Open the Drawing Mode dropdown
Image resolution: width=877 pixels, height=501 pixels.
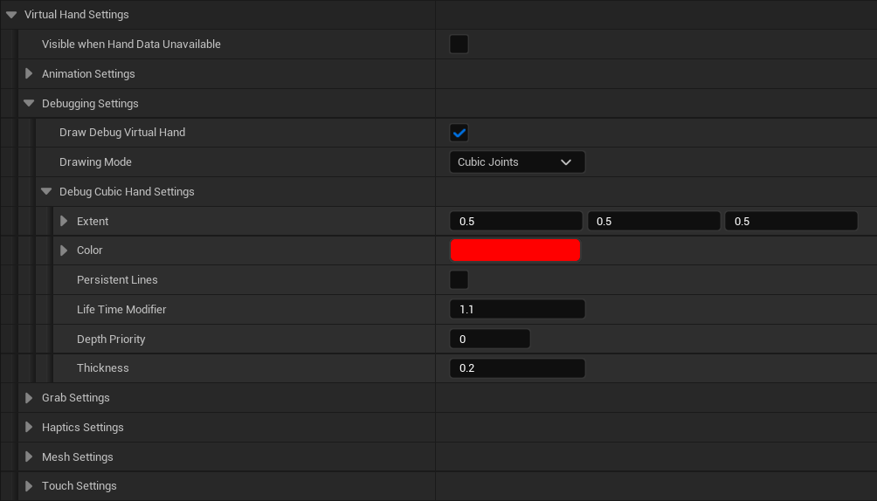pos(517,162)
